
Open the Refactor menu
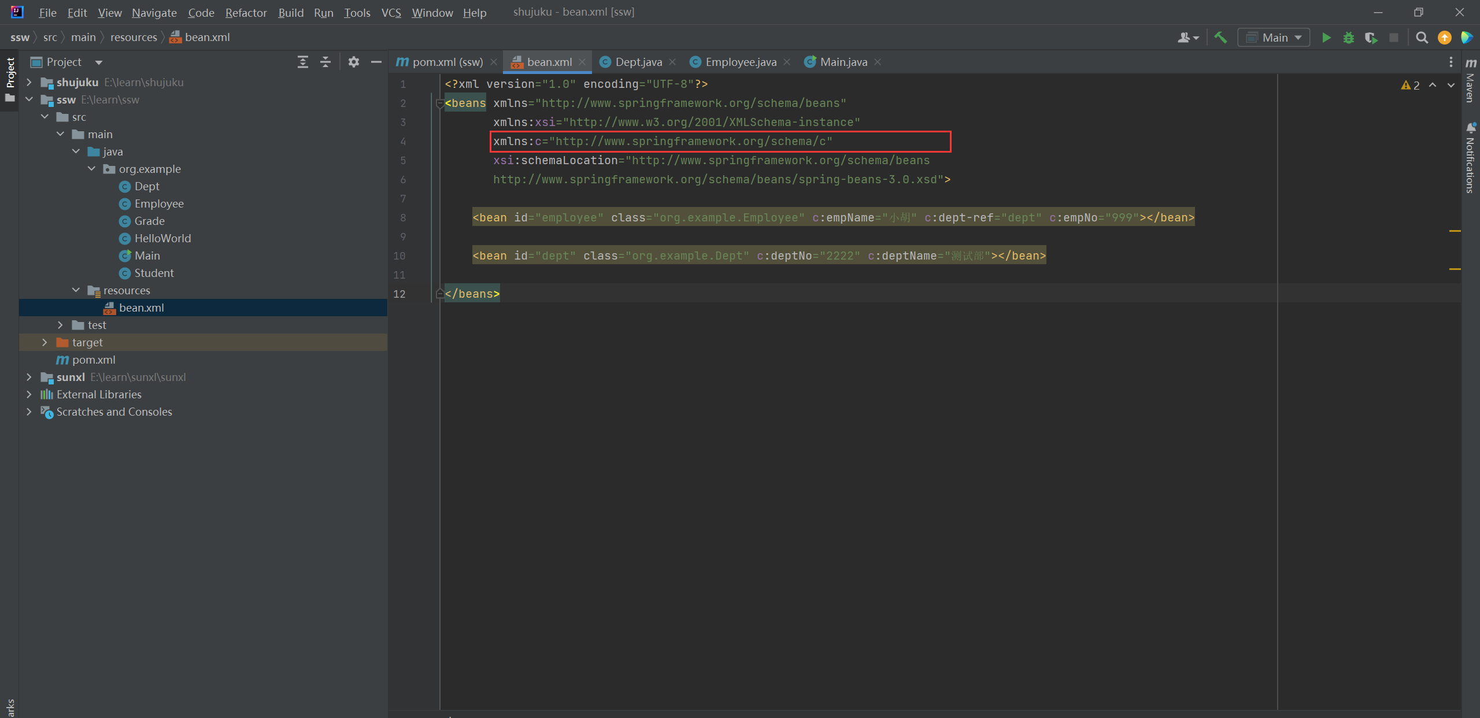[x=246, y=12]
